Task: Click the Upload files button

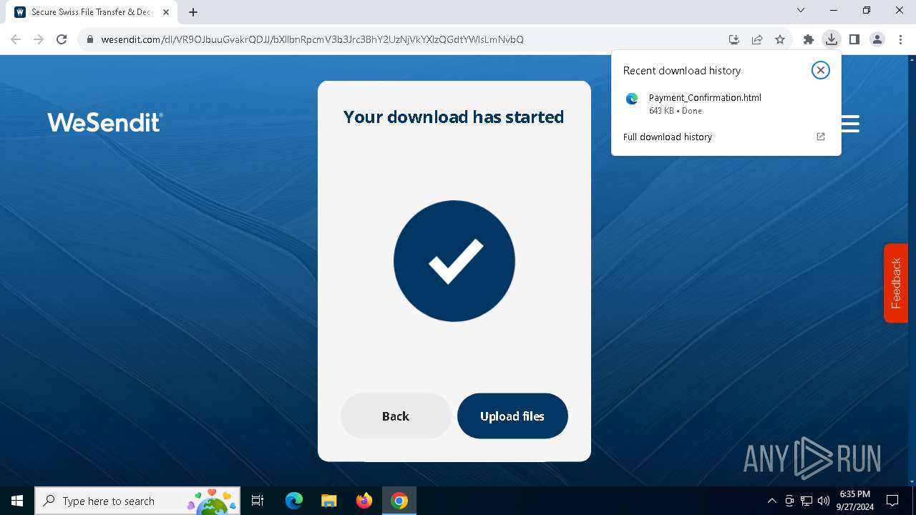Action: pos(512,416)
